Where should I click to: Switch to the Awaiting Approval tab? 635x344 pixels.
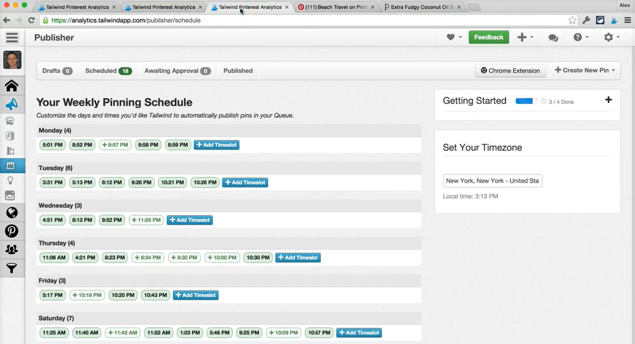click(x=177, y=71)
